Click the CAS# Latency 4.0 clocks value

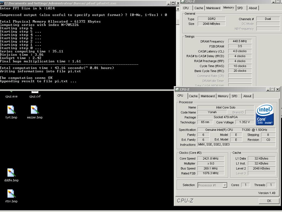coord(240,51)
